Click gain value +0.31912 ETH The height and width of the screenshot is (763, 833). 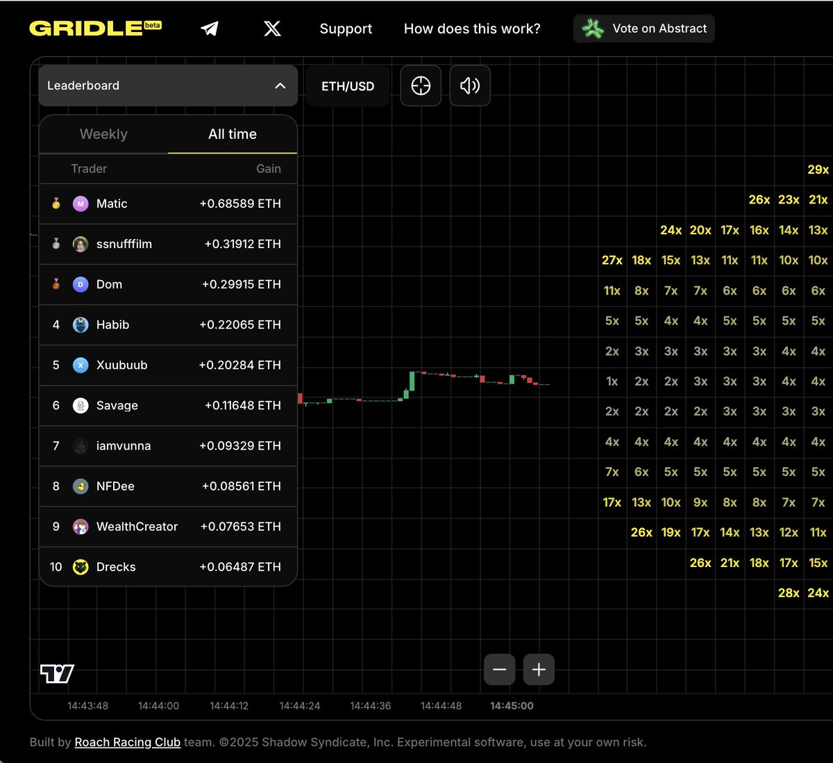[x=243, y=244]
